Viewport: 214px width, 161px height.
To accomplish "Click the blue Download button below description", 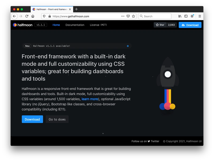I will [x=32, y=119].
